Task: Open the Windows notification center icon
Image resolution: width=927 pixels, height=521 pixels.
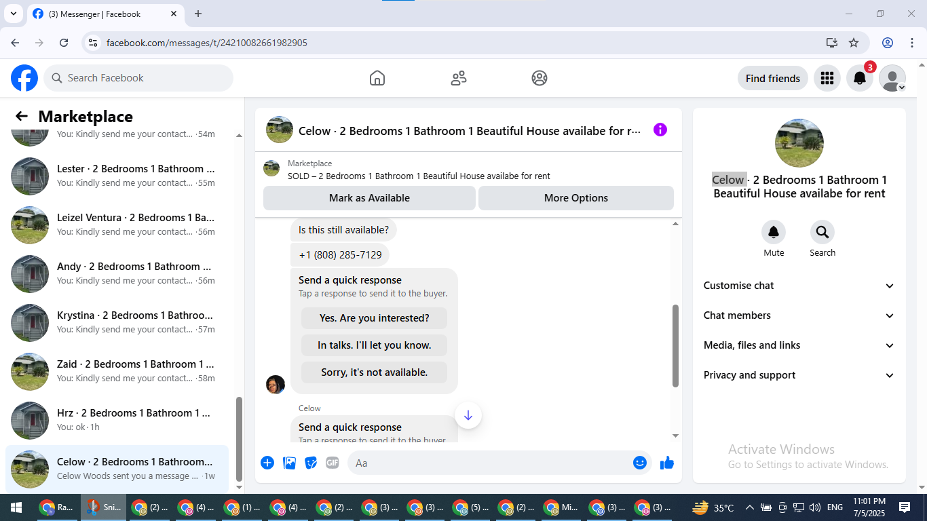Action: pos(905,507)
